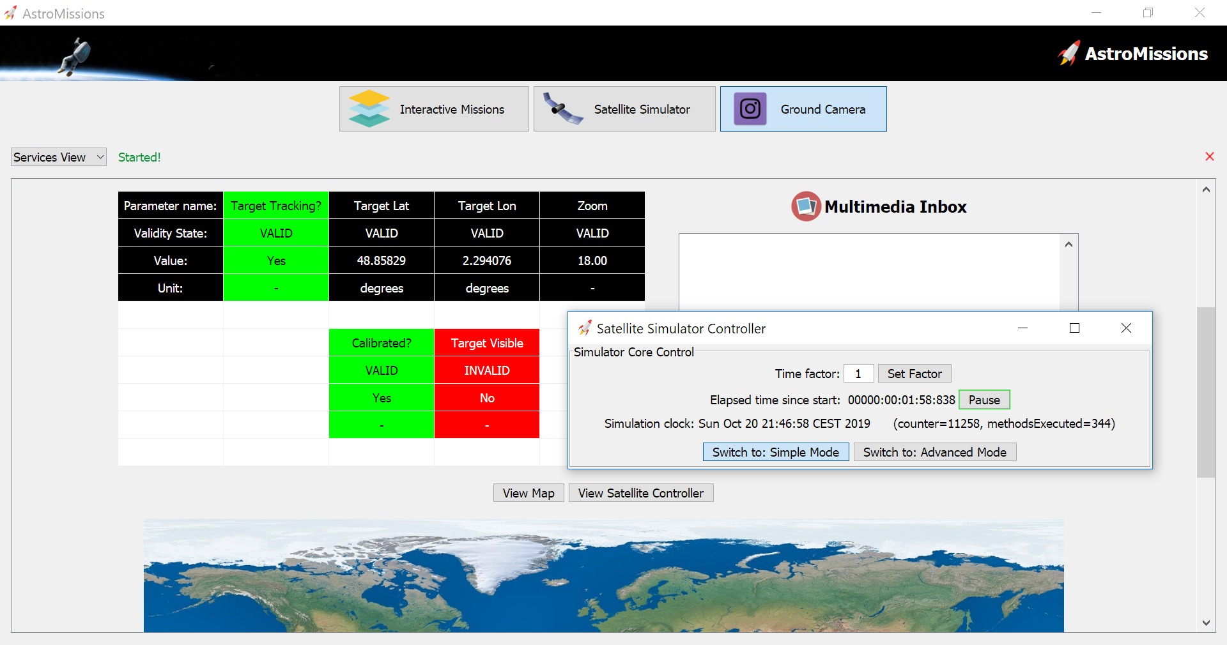Click the rocket icon in Simulator Controller titlebar

584,328
